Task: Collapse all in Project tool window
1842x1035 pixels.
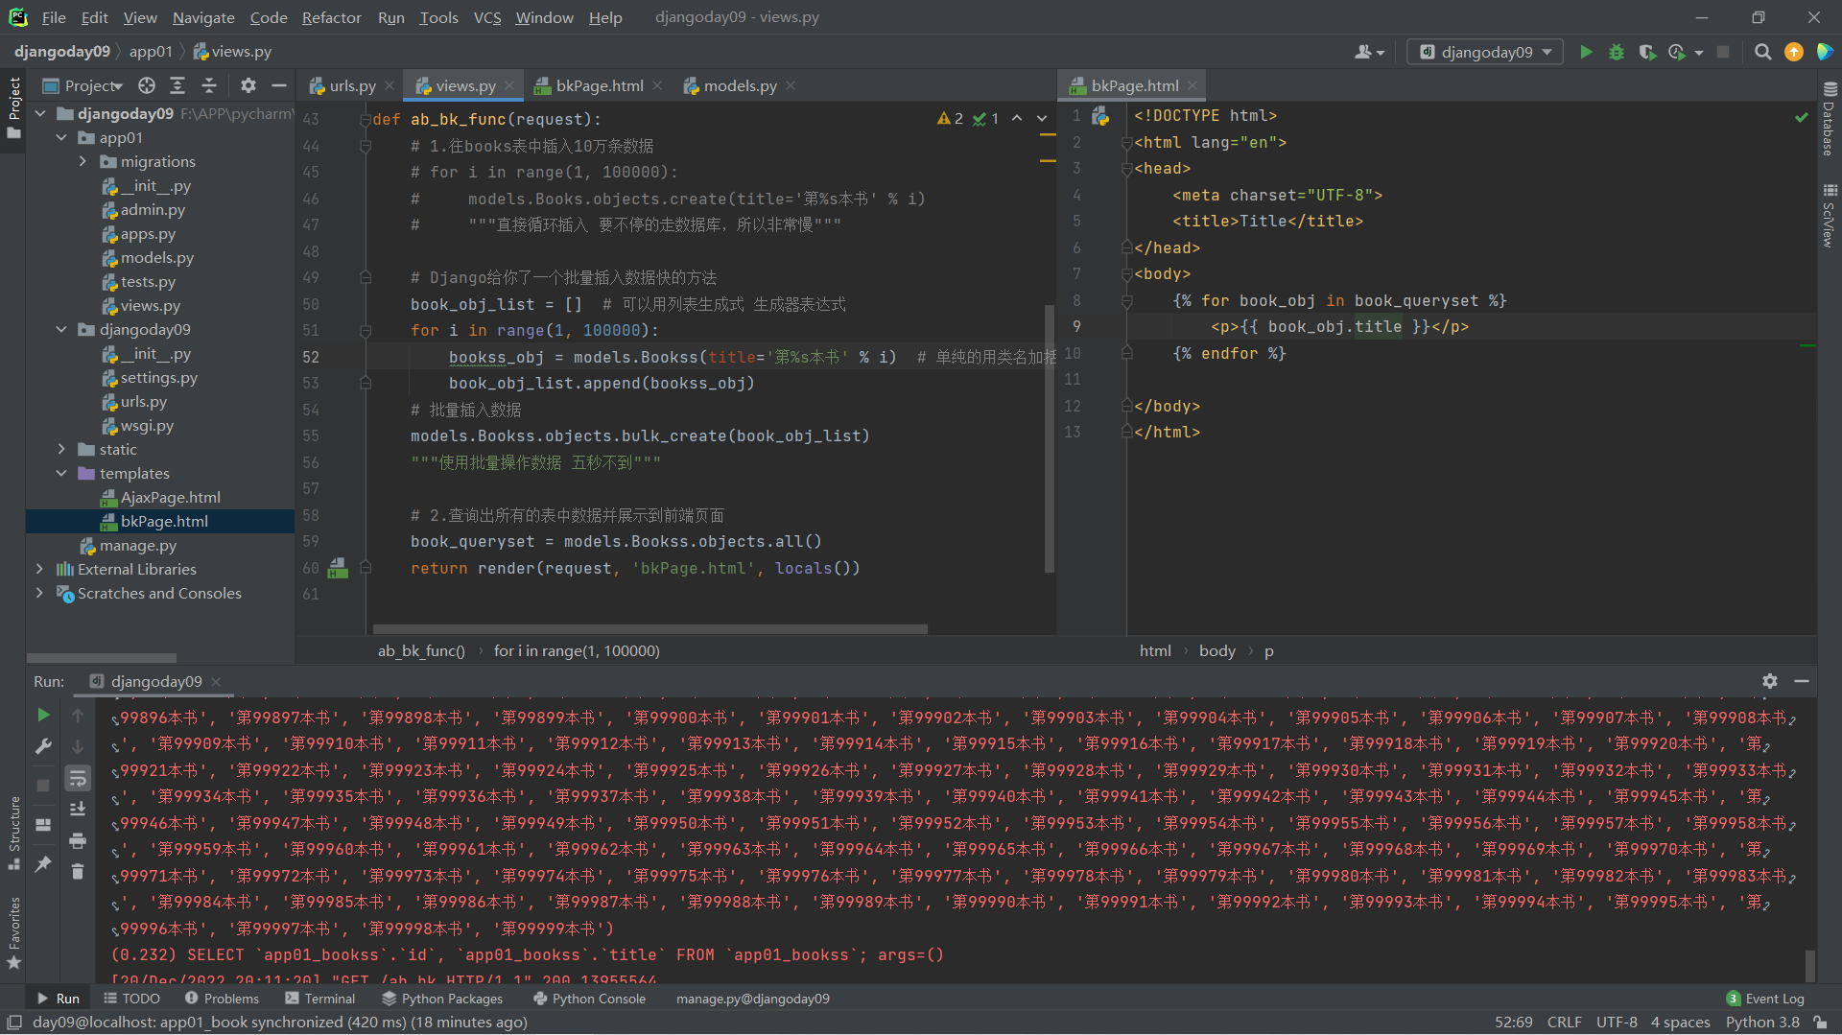Action: [x=209, y=86]
